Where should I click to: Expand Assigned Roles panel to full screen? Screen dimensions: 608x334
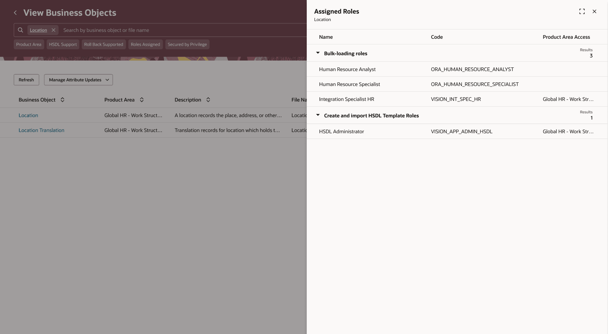(x=581, y=11)
